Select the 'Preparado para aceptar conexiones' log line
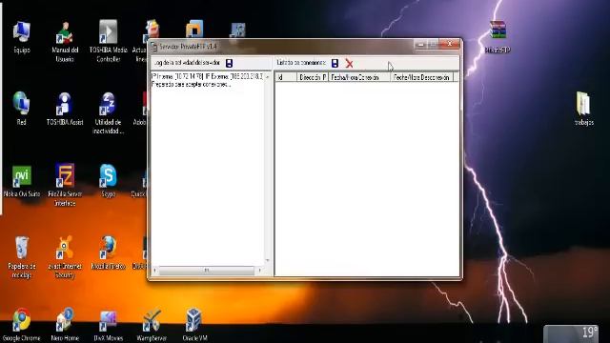 (191, 84)
